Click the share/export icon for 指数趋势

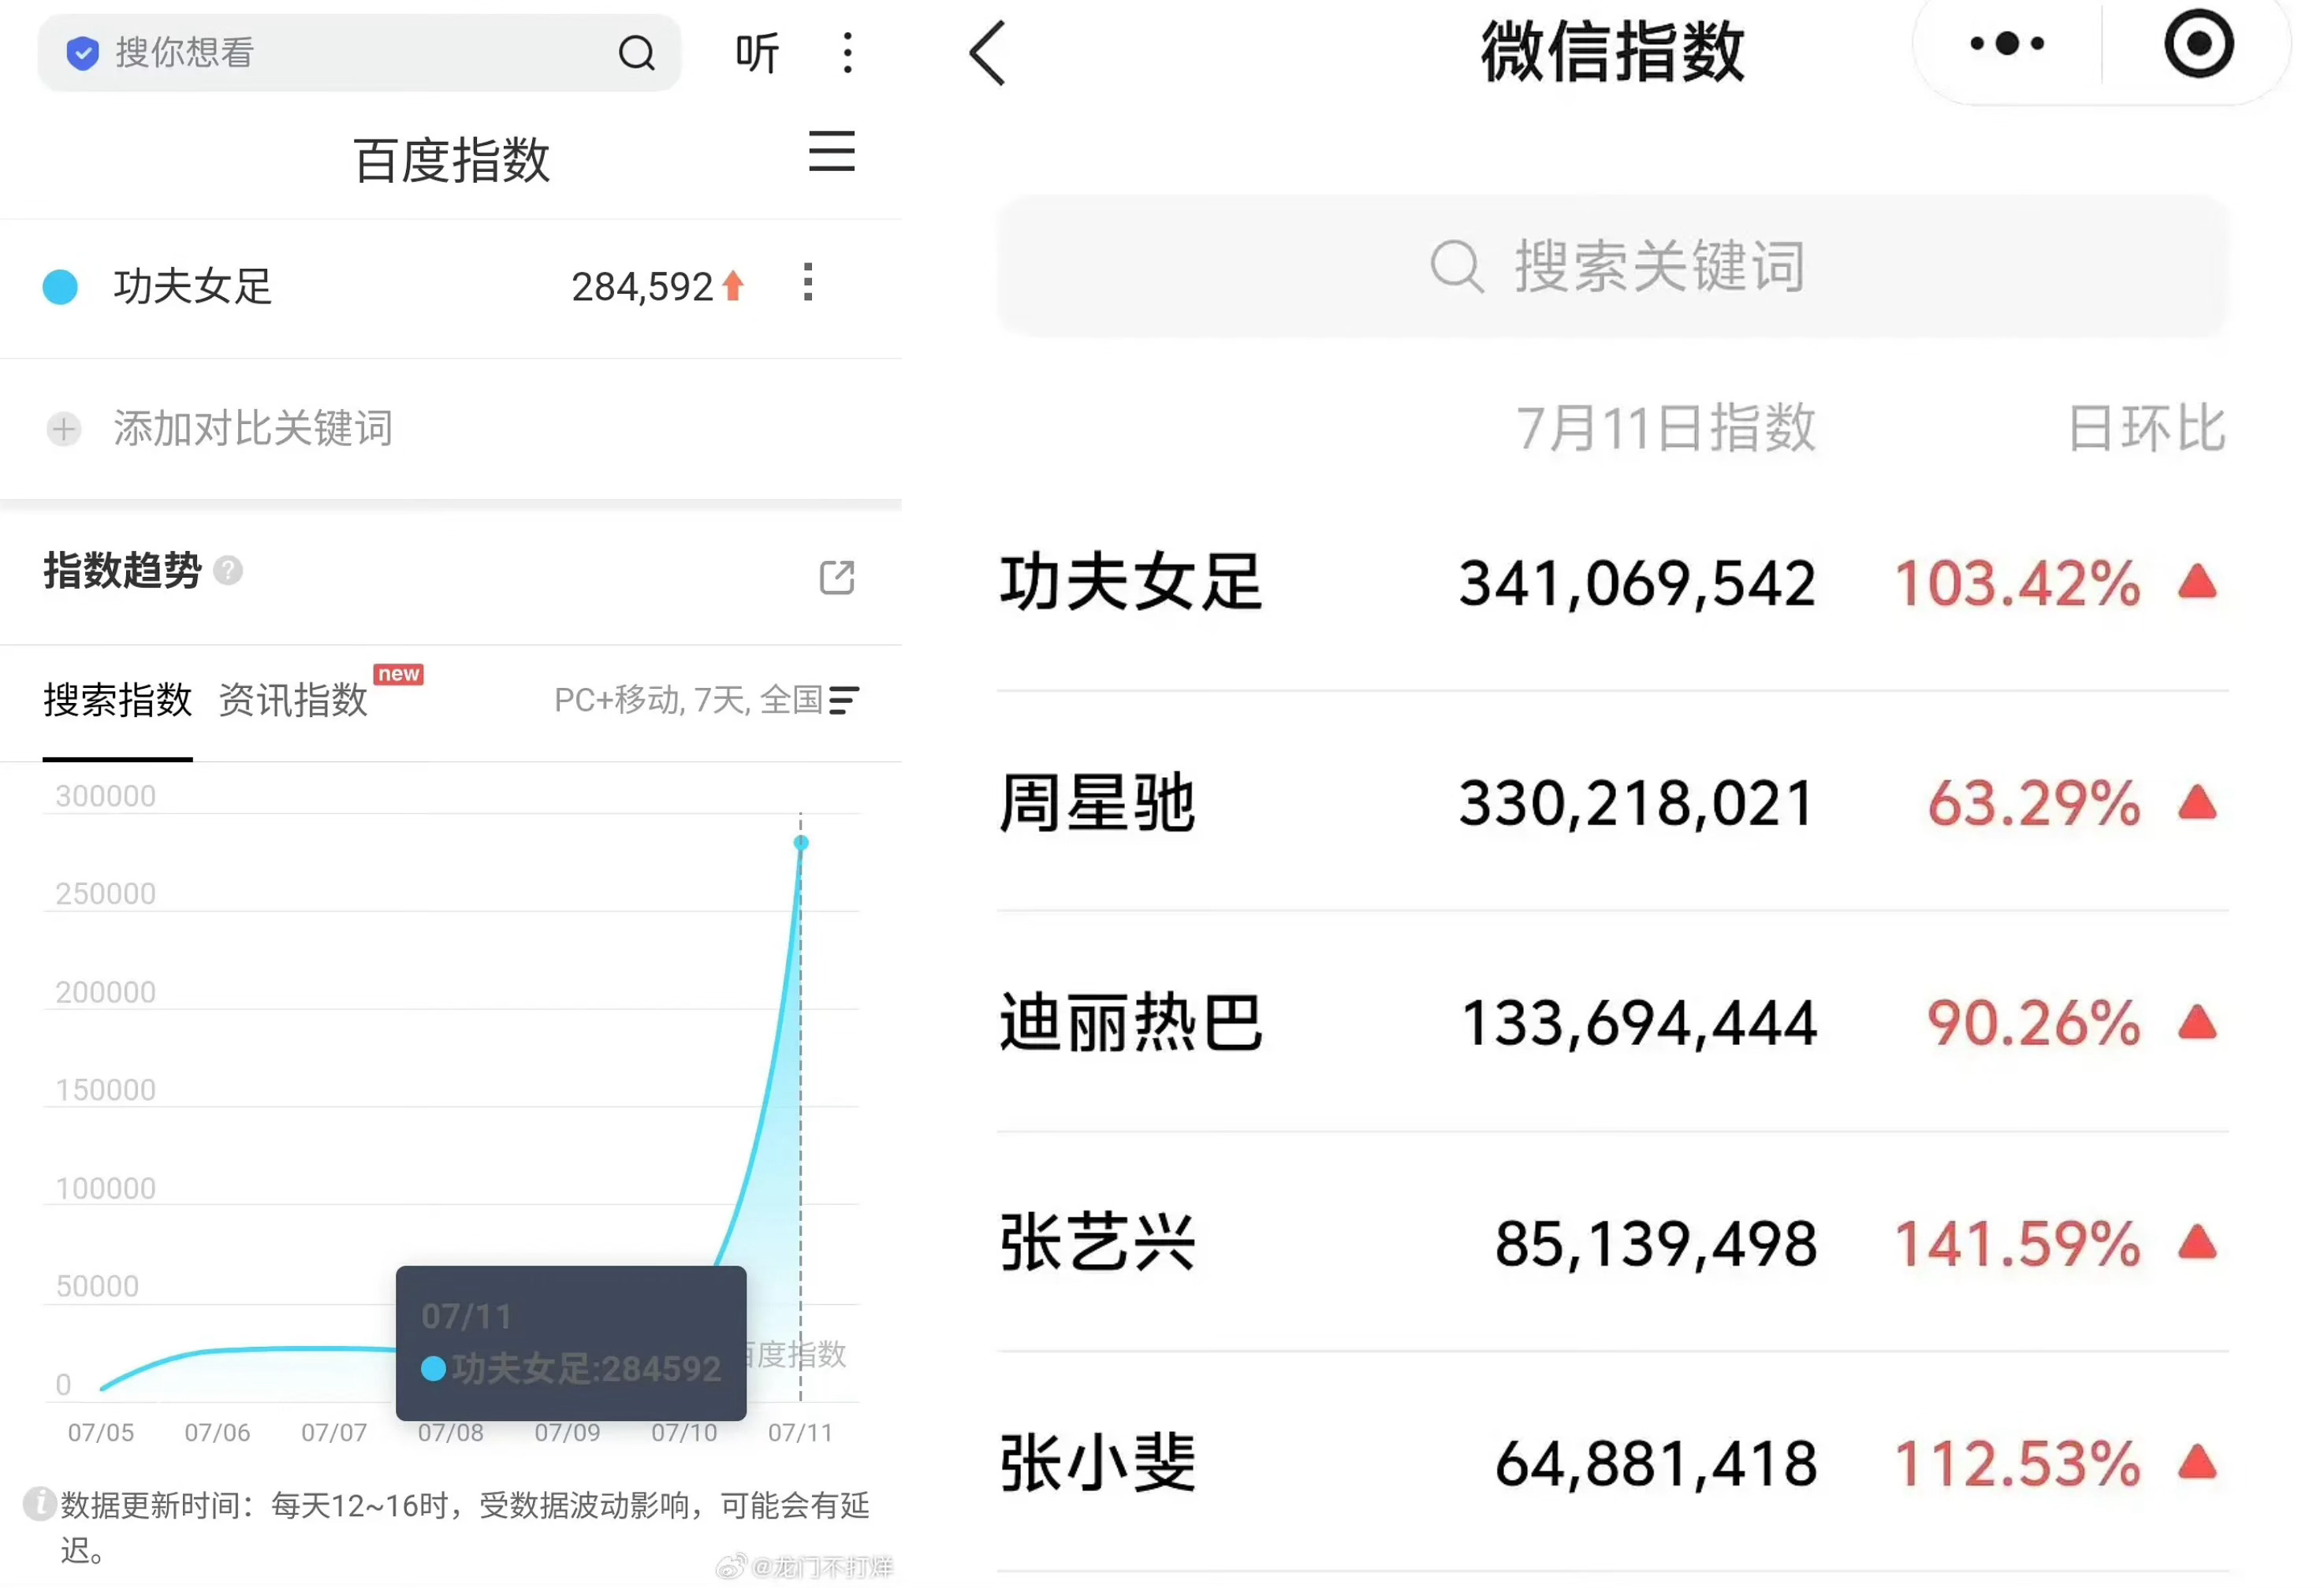836,577
